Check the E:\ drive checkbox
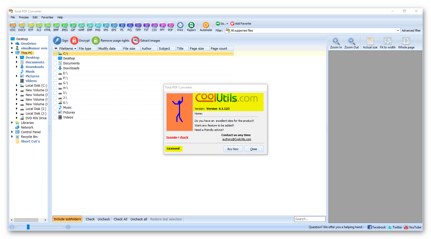This screenshot has height=239, width=431. 55,73
